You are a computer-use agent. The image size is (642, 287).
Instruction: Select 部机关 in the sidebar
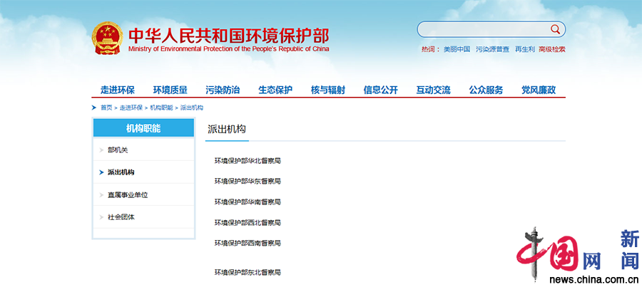pyautogui.click(x=118, y=150)
